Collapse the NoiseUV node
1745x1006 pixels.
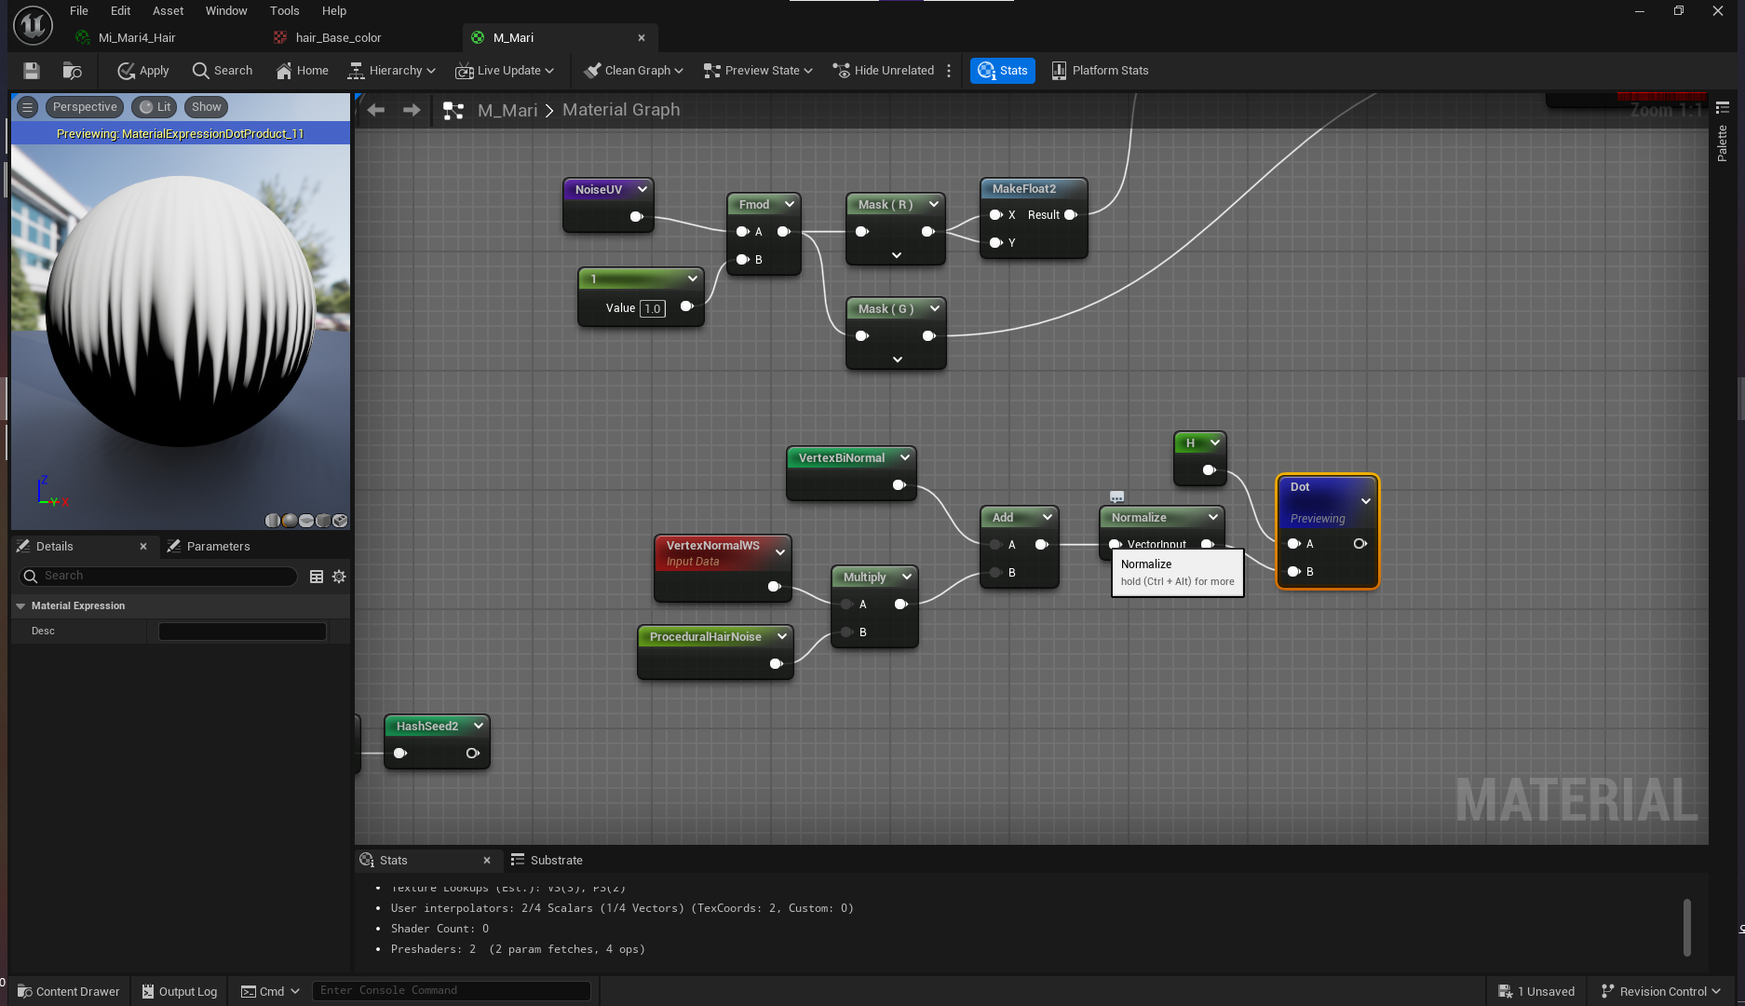(643, 189)
